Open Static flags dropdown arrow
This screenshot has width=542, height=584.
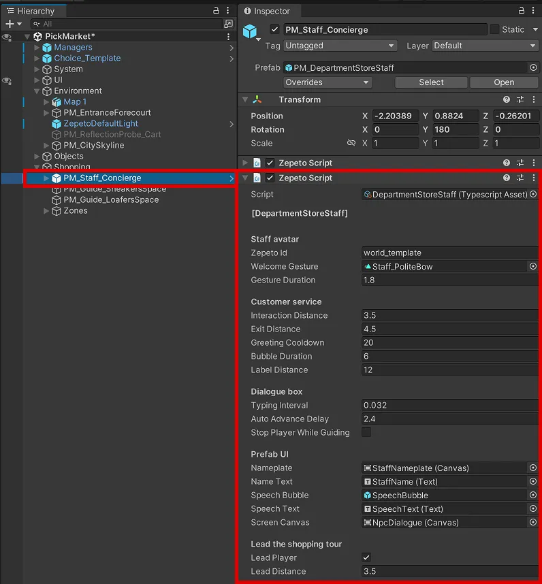(535, 29)
